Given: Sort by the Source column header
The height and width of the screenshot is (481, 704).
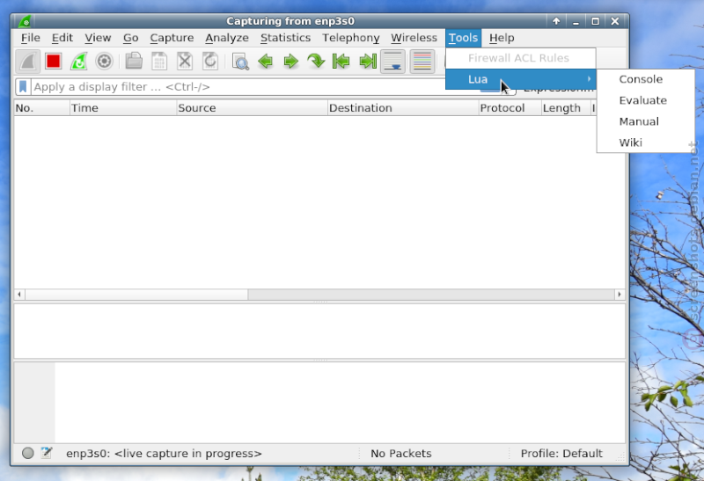Looking at the screenshot, I should [252, 107].
